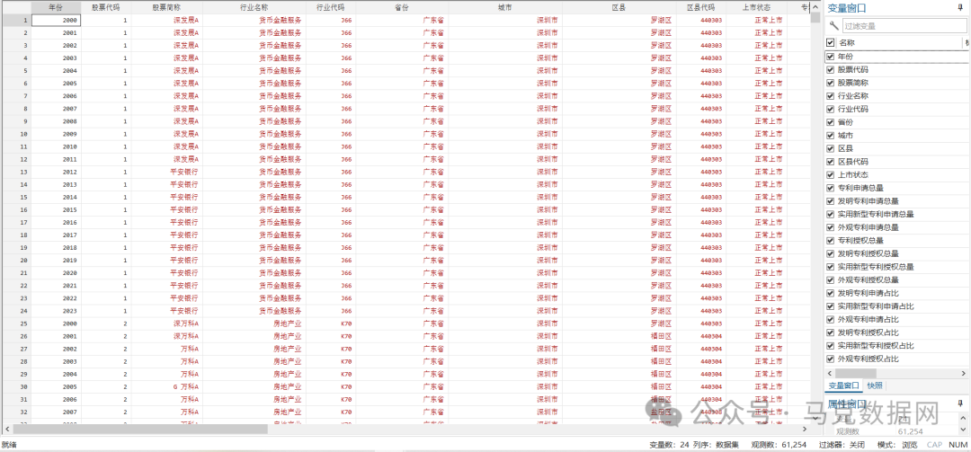Click the 行业名称 column header in grid
The image size is (971, 452).
[254, 7]
